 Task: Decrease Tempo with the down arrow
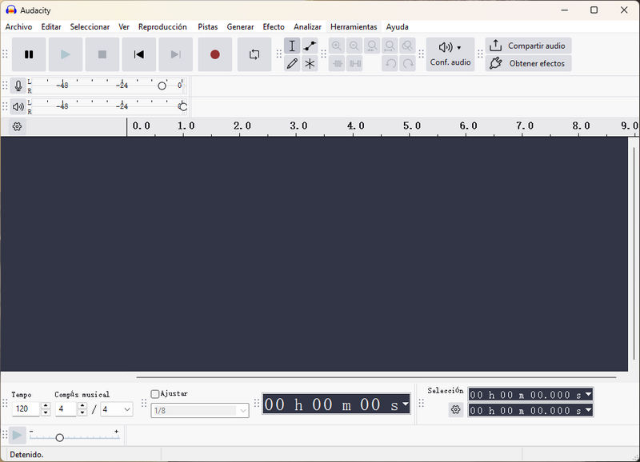[46, 412]
